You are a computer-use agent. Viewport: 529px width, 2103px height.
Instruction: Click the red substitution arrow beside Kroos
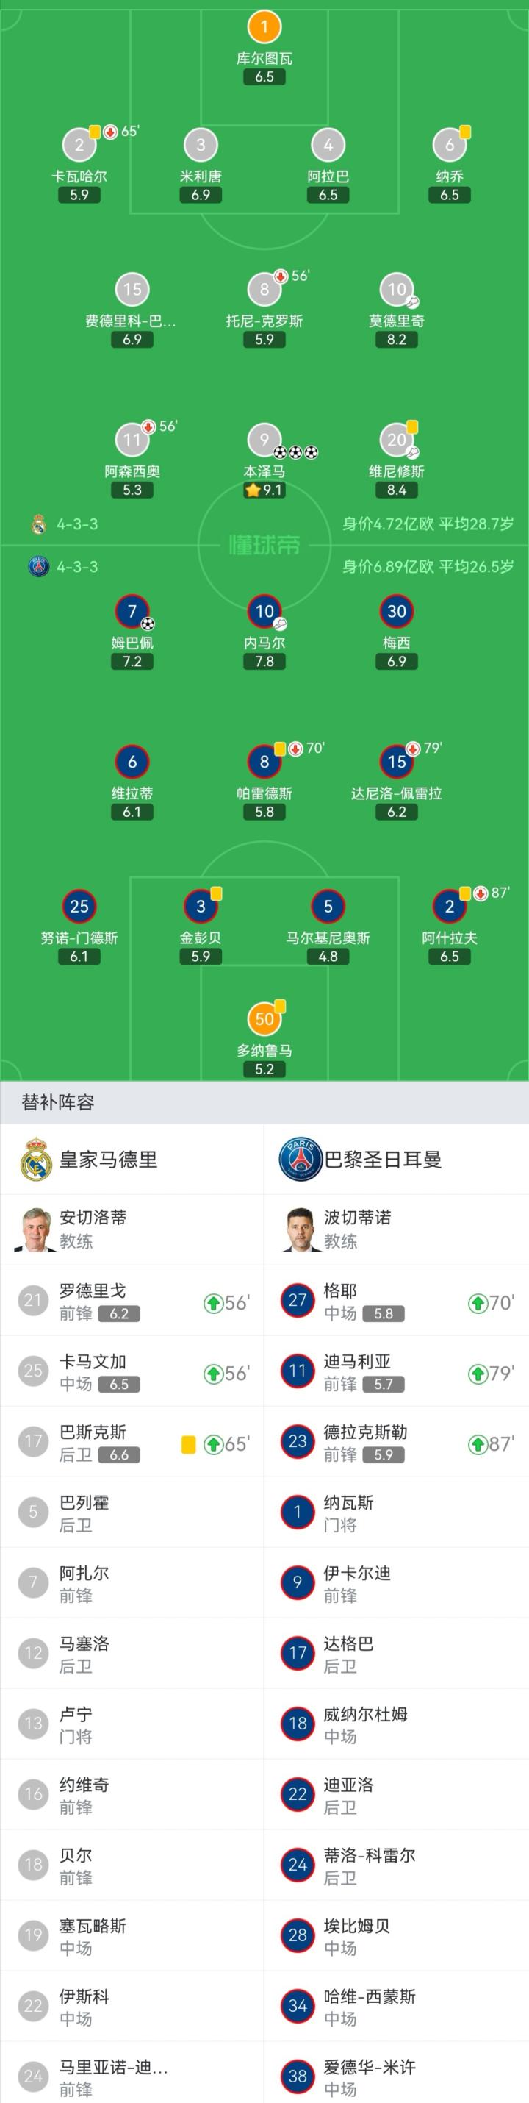(x=281, y=276)
